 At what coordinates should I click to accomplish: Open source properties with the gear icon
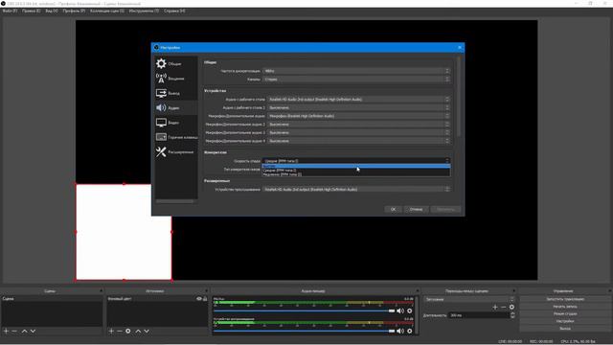click(x=128, y=331)
